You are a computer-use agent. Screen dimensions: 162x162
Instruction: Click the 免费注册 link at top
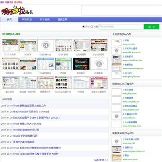pos(9,2)
